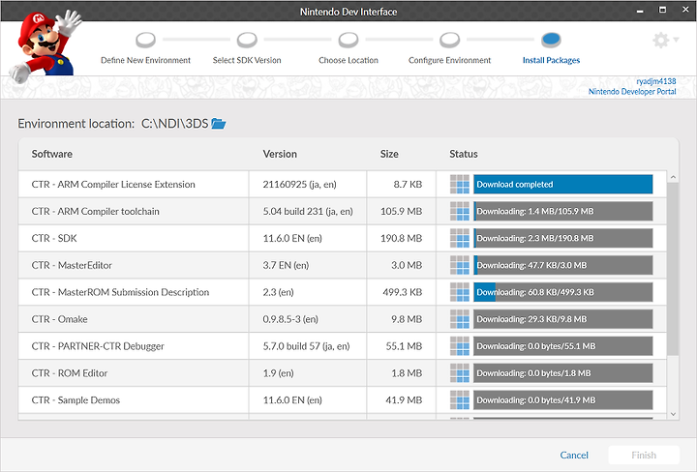The image size is (697, 472).
Task: Sort by the Software column header
Action: pyautogui.click(x=52, y=154)
